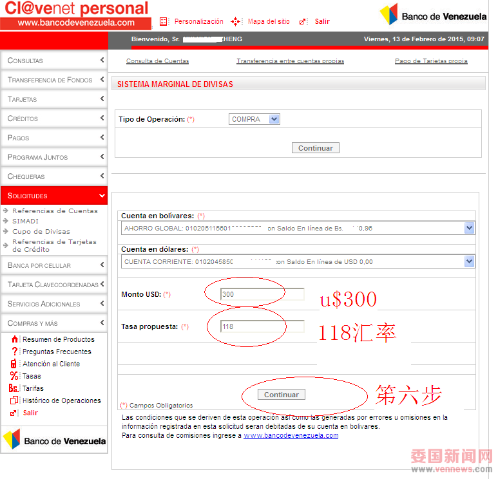
Task: Click the Bs. icon beside Tarifas
Action: 13,388
